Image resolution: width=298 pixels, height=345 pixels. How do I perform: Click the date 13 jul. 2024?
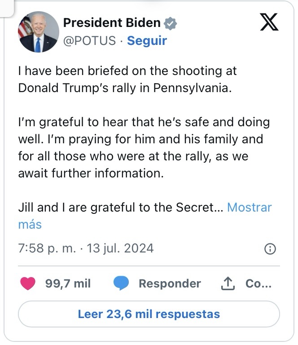pos(120,248)
